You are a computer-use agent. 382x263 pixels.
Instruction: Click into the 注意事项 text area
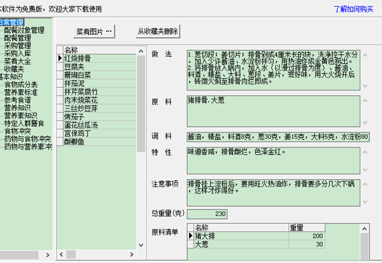click(x=273, y=192)
